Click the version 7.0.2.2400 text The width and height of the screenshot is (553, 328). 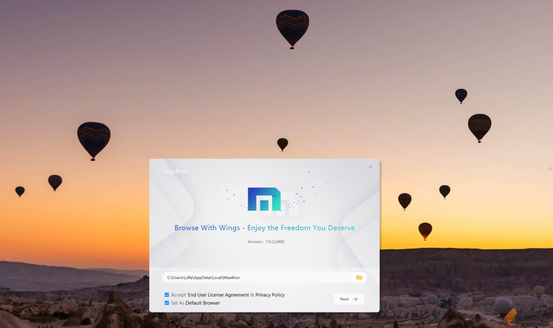point(266,242)
